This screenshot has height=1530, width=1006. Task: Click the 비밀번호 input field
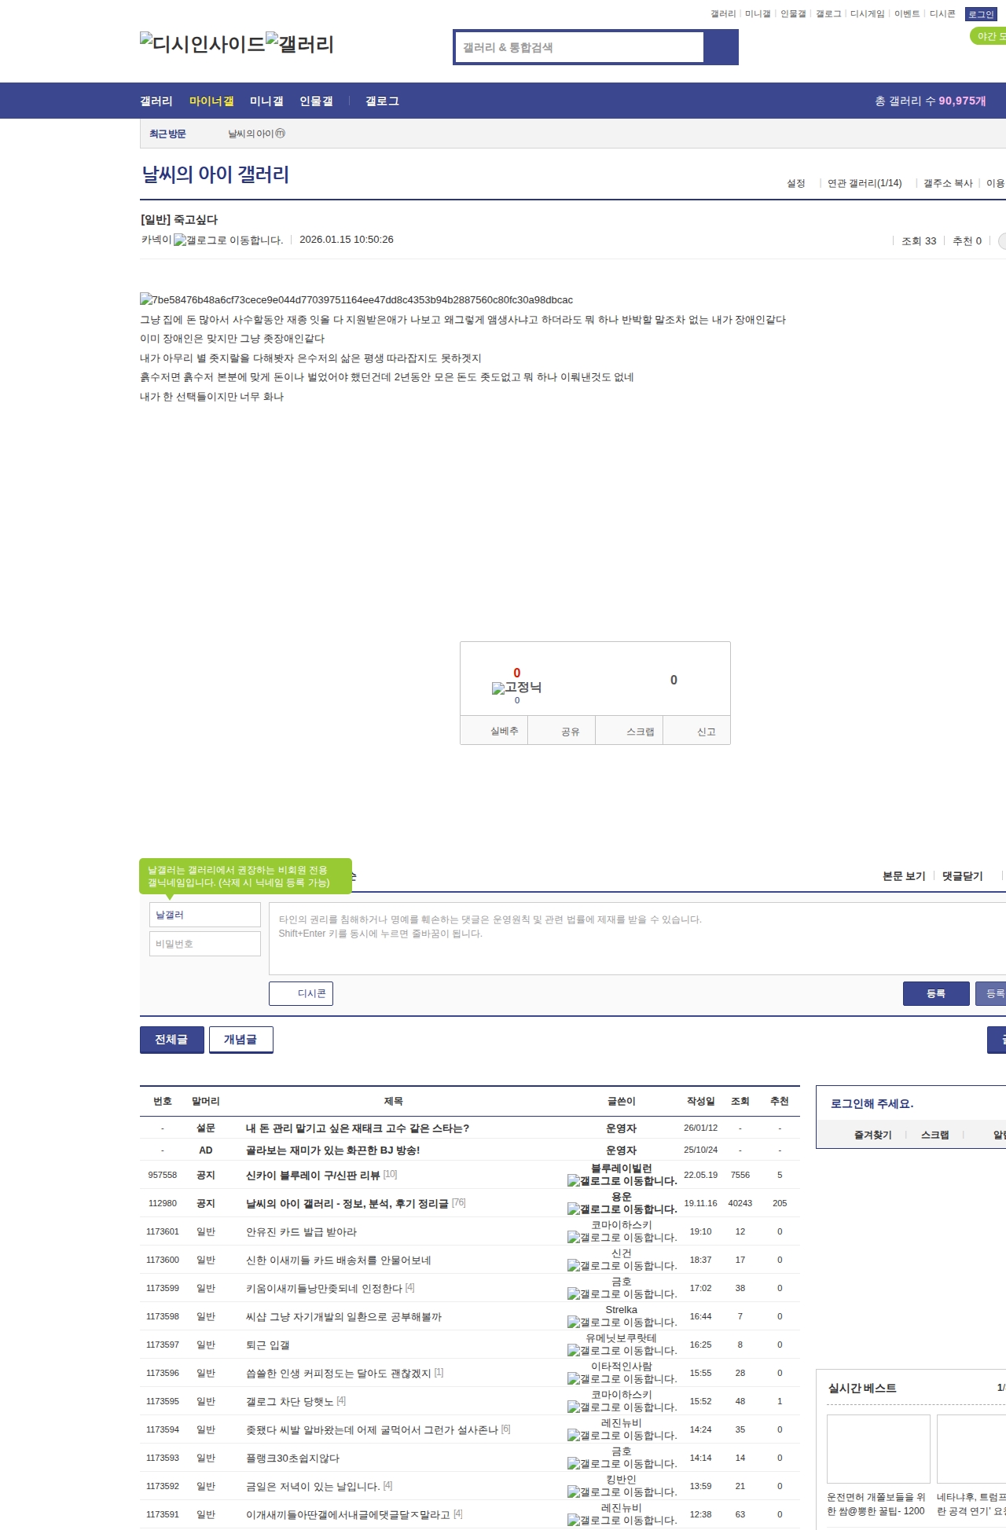(x=205, y=944)
